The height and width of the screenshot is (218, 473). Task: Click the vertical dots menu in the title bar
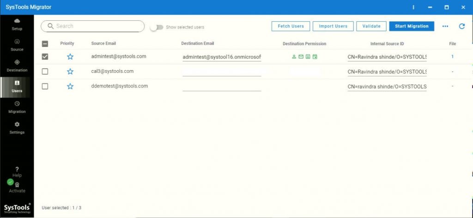coord(413,7)
